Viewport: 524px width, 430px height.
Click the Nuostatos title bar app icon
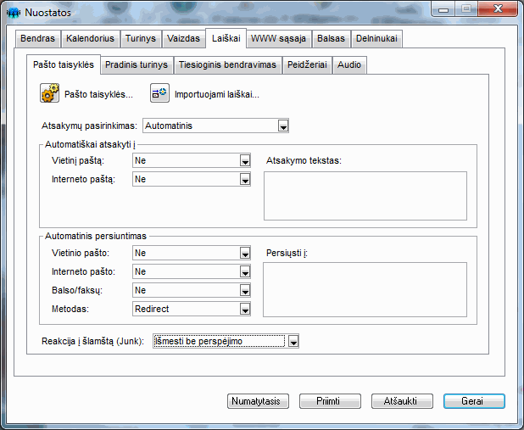tap(13, 12)
